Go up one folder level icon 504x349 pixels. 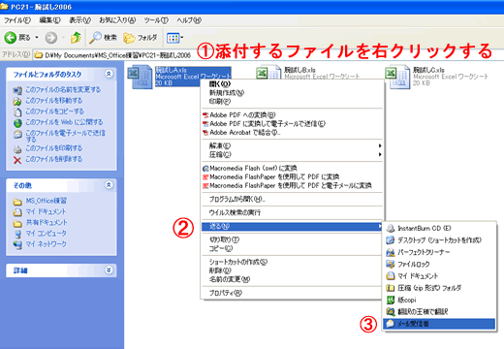(x=76, y=38)
